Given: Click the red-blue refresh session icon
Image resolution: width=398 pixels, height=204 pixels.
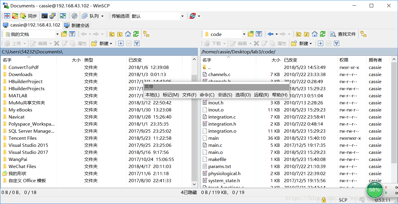Looking at the screenshot, I should [193, 16].
